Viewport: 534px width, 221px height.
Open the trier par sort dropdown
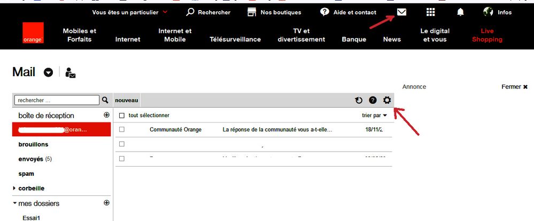374,116
